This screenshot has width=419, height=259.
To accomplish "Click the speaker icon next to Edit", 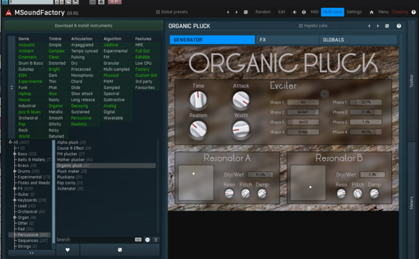I will click(x=295, y=12).
